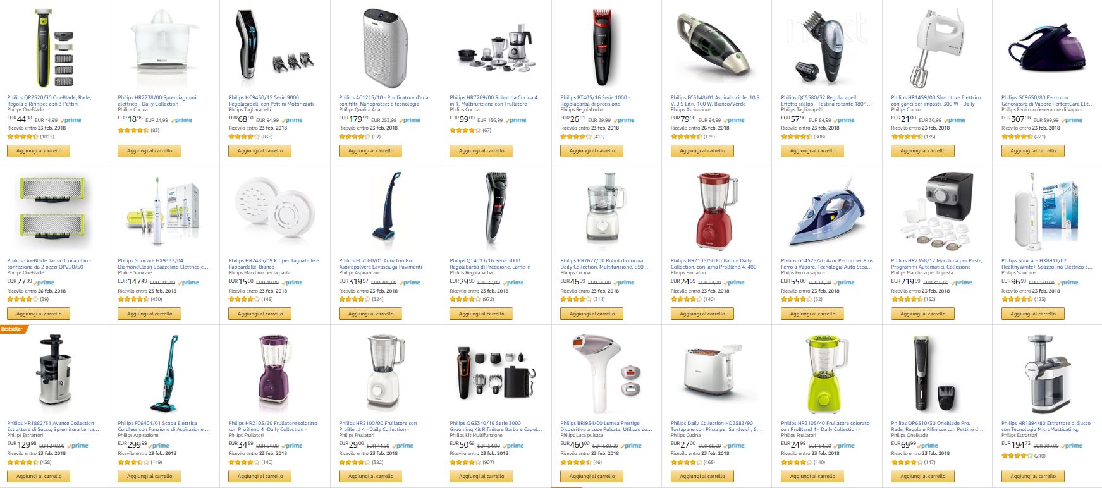Add HR1882/31 Avance juicer to cart
This screenshot has height=488, width=1102.
pyautogui.click(x=39, y=476)
